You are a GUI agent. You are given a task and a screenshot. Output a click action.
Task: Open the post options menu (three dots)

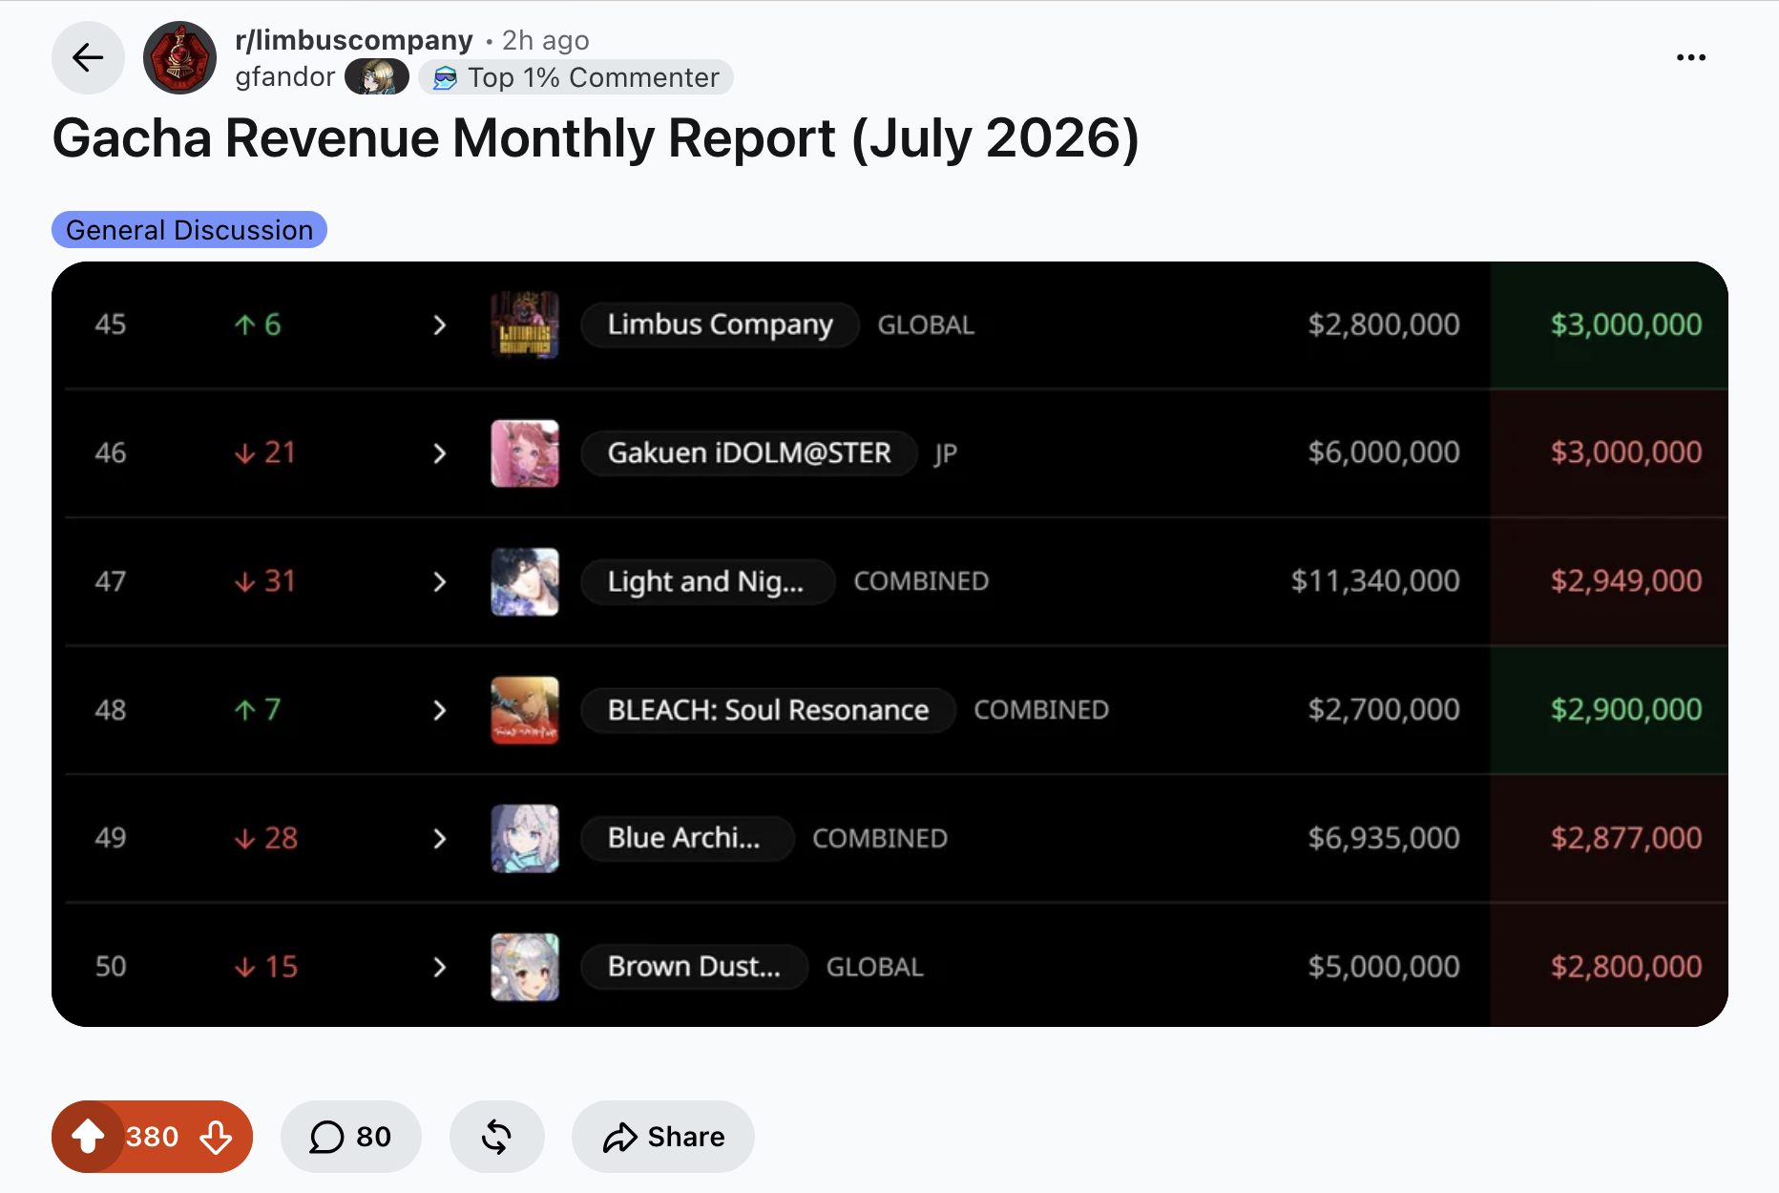point(1690,58)
